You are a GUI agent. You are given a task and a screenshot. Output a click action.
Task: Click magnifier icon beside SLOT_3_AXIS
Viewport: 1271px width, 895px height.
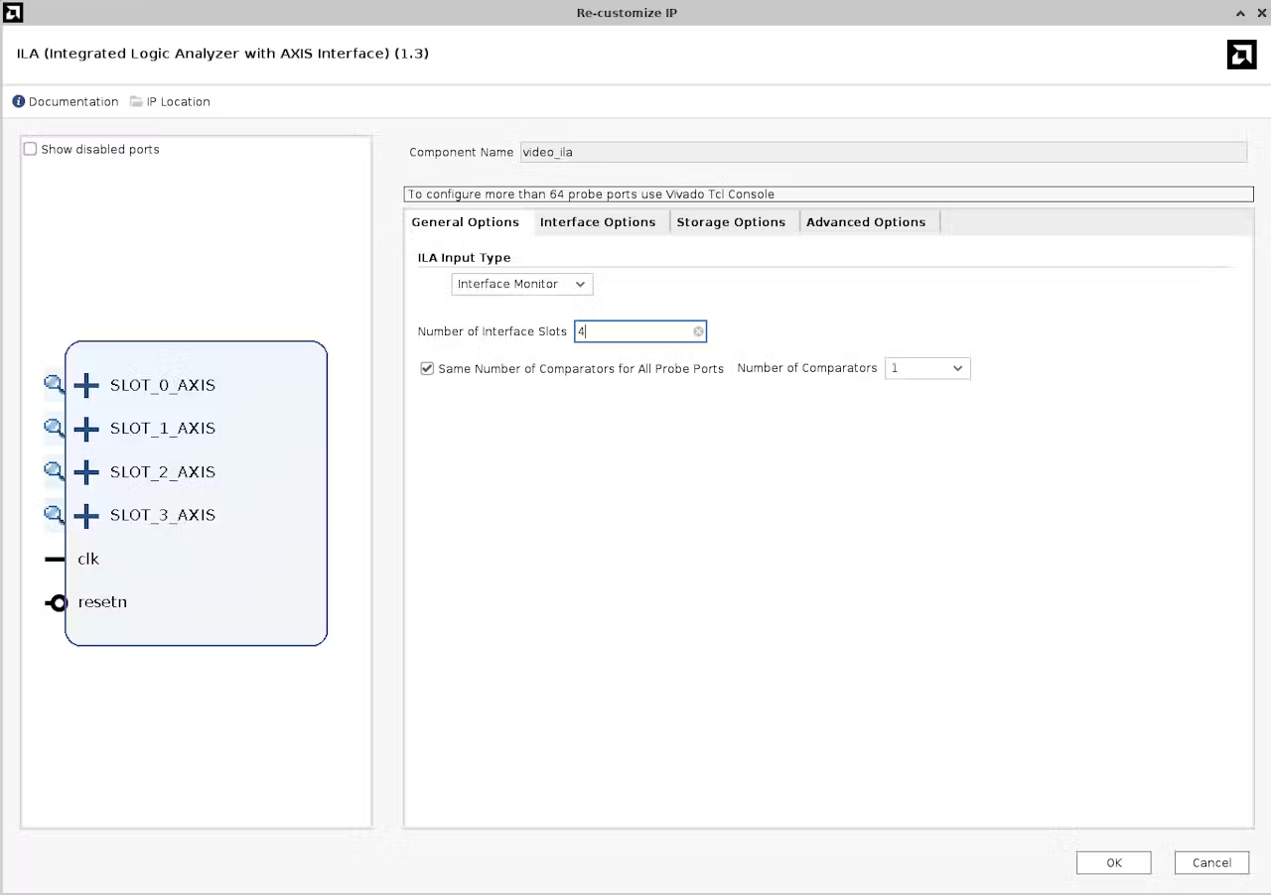tap(54, 515)
